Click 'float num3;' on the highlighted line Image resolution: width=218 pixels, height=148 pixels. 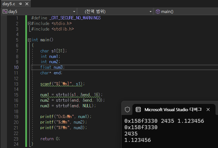coord(52,67)
